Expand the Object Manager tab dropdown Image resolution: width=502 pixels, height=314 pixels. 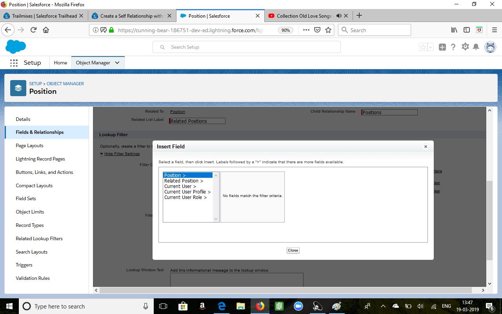click(x=117, y=63)
